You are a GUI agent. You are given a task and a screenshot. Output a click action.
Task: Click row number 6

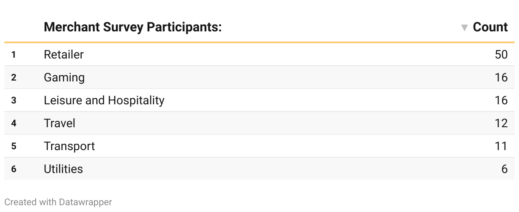point(14,169)
